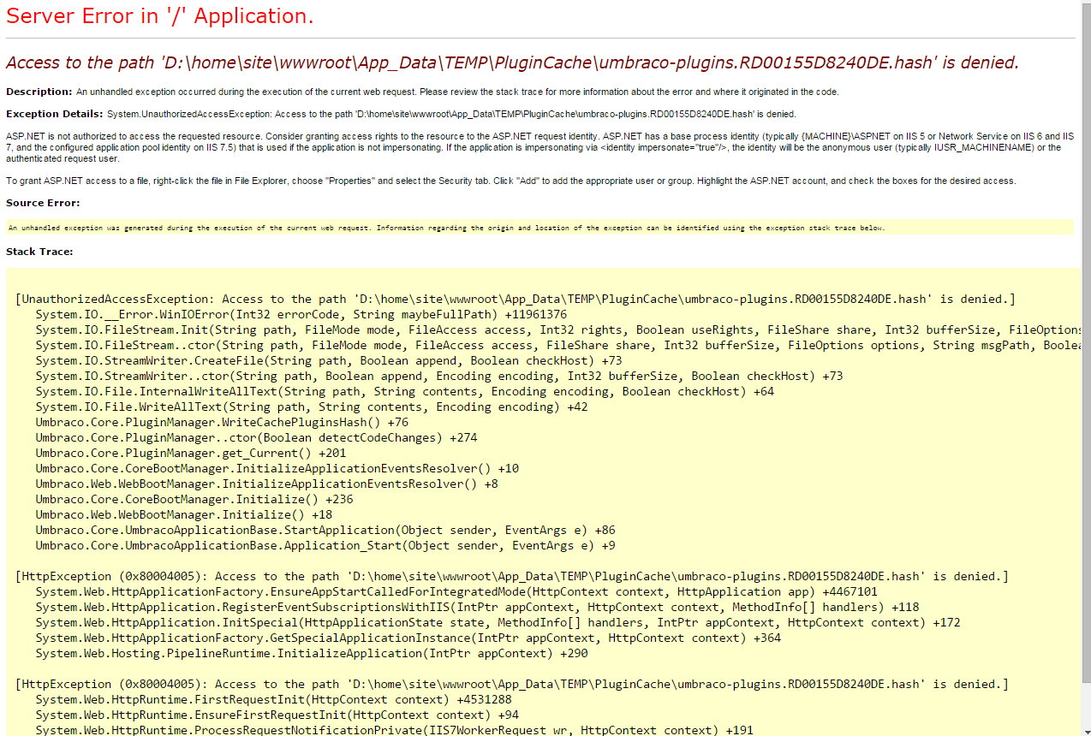
Task: Click the 'PipelineRuntime.InitializeApplication' stack line
Action: click(311, 653)
